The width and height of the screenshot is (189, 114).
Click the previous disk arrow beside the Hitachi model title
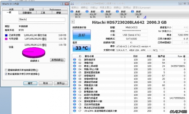(73, 22)
